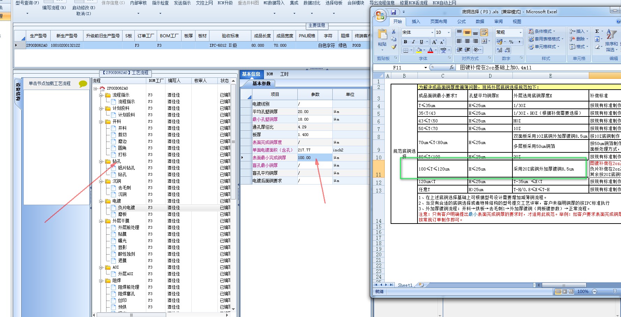The image size is (621, 317).
Task: Click the decrease indent icon
Action: 459,50
